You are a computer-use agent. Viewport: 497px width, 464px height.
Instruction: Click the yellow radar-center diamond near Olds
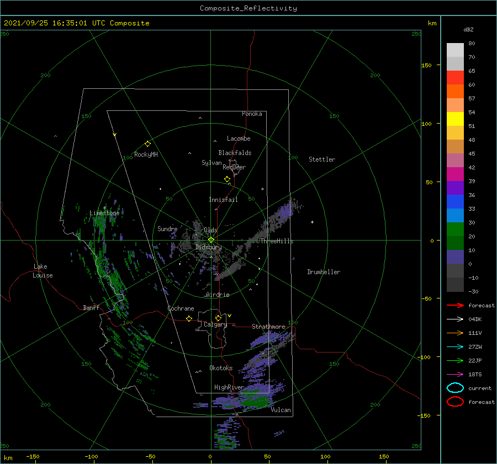211,240
